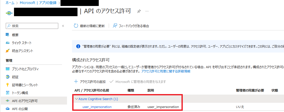Click the checkmark icon for admin consent
Screen dimensions: 284x112
(111, 82)
